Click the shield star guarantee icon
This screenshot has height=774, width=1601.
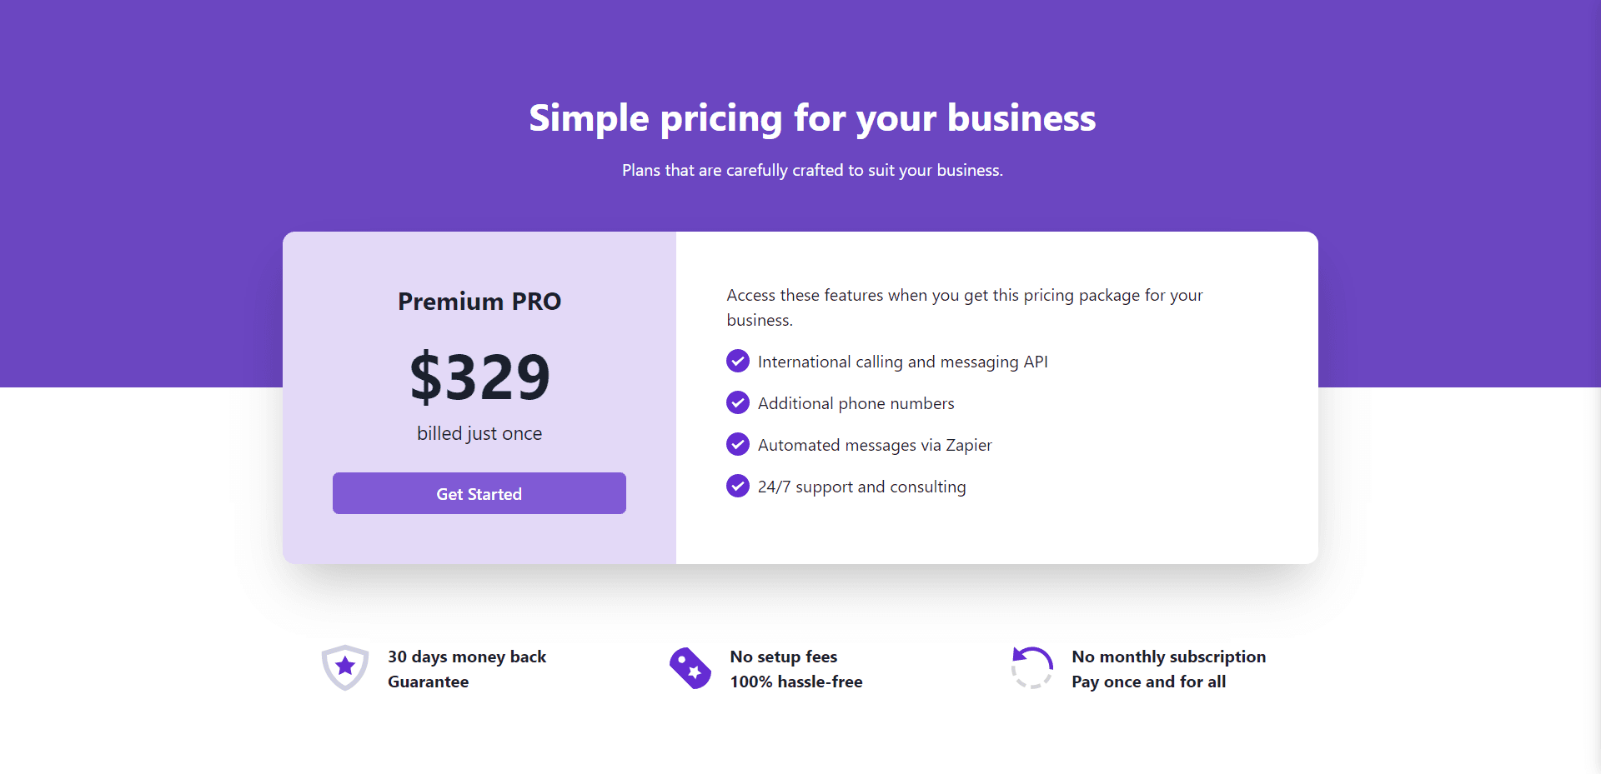point(345,667)
